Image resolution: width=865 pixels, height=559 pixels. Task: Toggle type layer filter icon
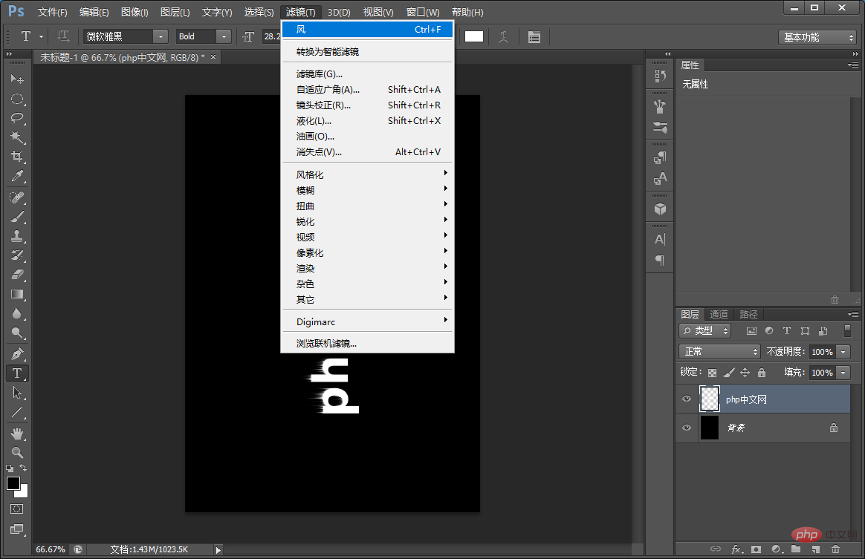[x=787, y=331]
